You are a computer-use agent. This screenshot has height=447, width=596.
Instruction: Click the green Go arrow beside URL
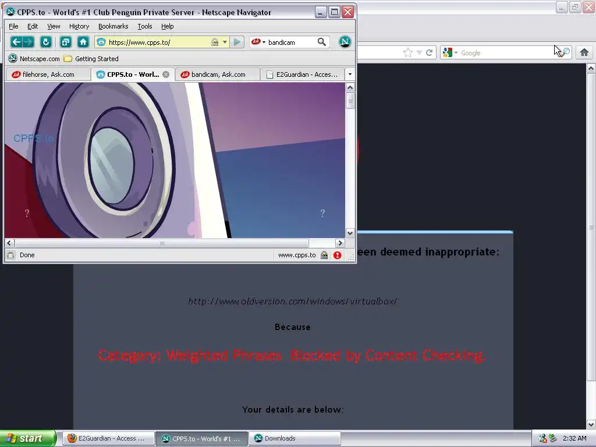pyautogui.click(x=237, y=42)
